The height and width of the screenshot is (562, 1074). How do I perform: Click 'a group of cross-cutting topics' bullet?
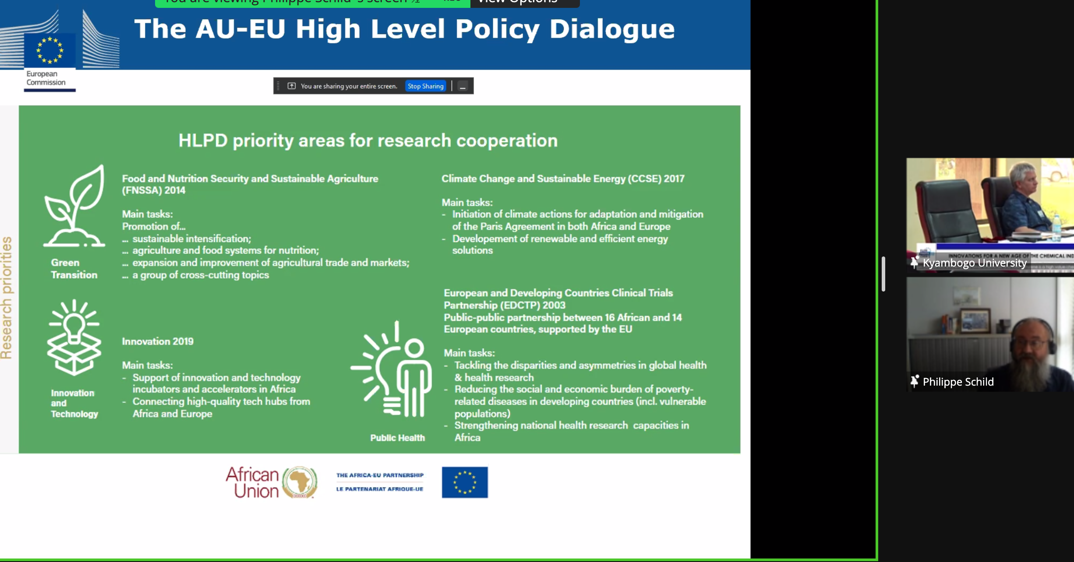click(201, 275)
